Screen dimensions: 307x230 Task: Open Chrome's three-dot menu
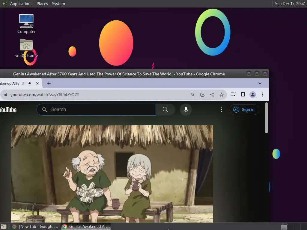point(262,95)
